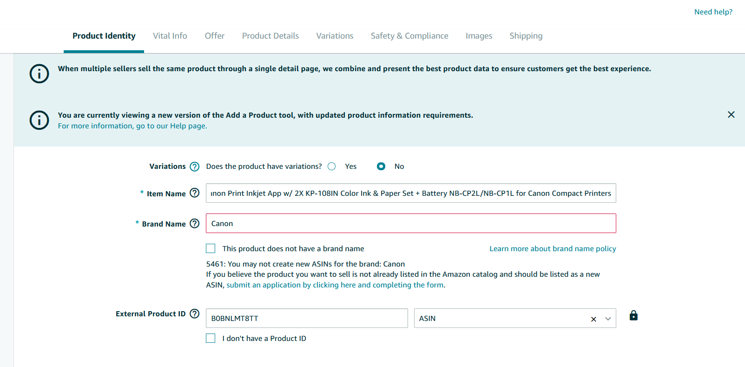Screen dimensions: 745x367
Task: Click the Need help? link
Action: click(713, 12)
